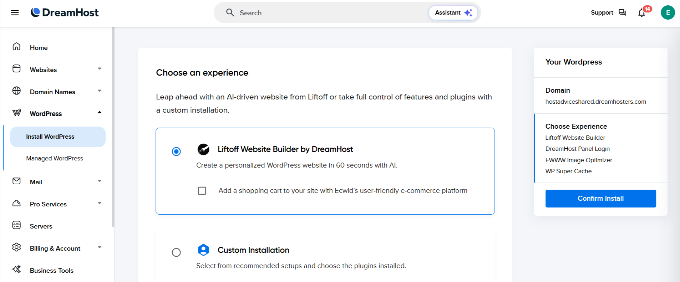The height and width of the screenshot is (282, 680).
Task: Collapse the WordPress submenu arrow
Action: [100, 113]
